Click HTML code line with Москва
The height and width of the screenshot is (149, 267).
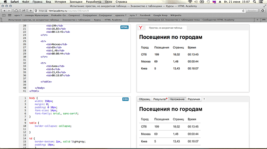pos(56,44)
